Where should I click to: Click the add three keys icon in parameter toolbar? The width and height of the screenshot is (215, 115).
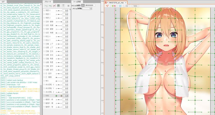tap(50, 6)
